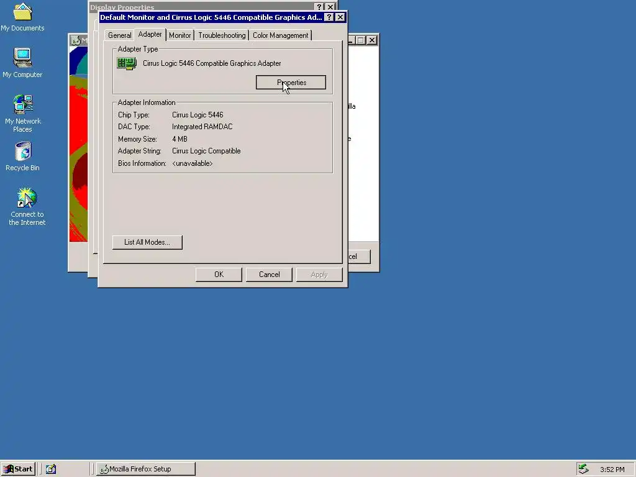Click Adapter String value Cirrus Logic Compatible
Viewport: 636px width, 477px height.
tap(206, 151)
